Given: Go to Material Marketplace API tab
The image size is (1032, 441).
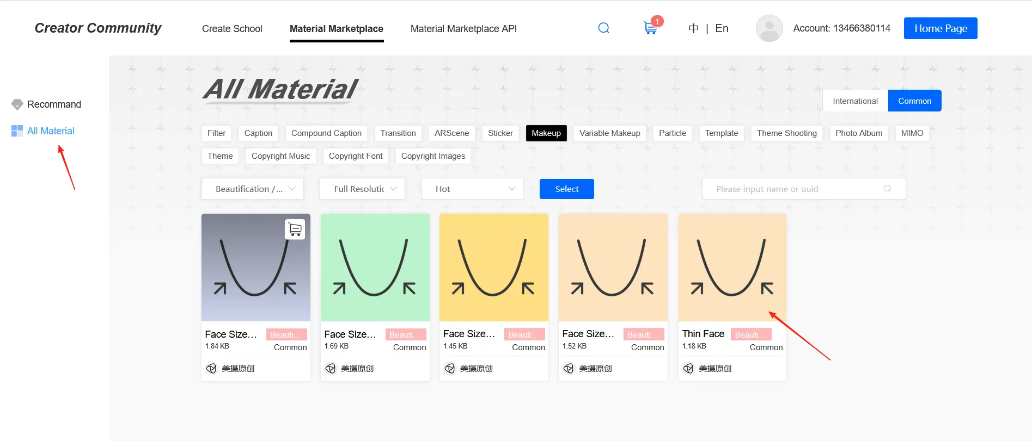Looking at the screenshot, I should pos(463,29).
